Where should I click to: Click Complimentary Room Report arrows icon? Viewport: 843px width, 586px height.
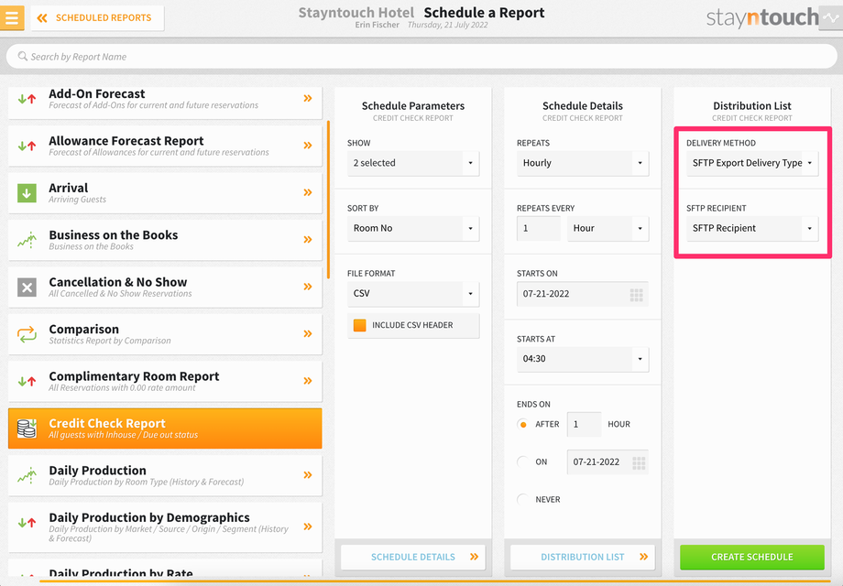click(x=27, y=381)
